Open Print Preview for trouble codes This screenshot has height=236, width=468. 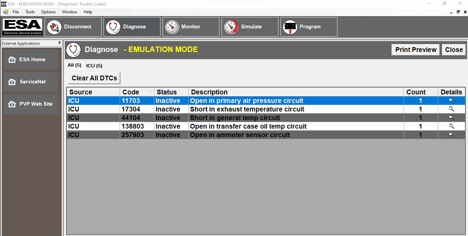pos(415,49)
